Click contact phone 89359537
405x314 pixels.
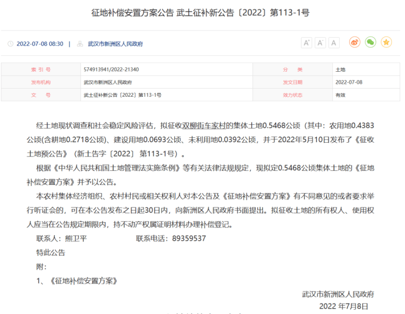pos(189,239)
